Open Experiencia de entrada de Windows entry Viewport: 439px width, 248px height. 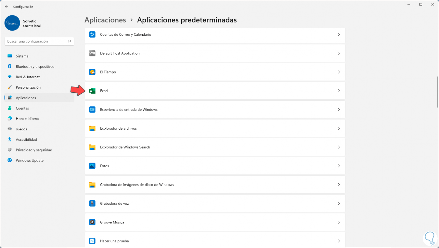point(129,110)
